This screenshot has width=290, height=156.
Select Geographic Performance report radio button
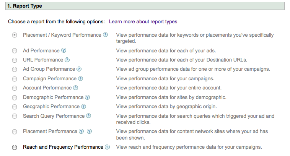15,107
